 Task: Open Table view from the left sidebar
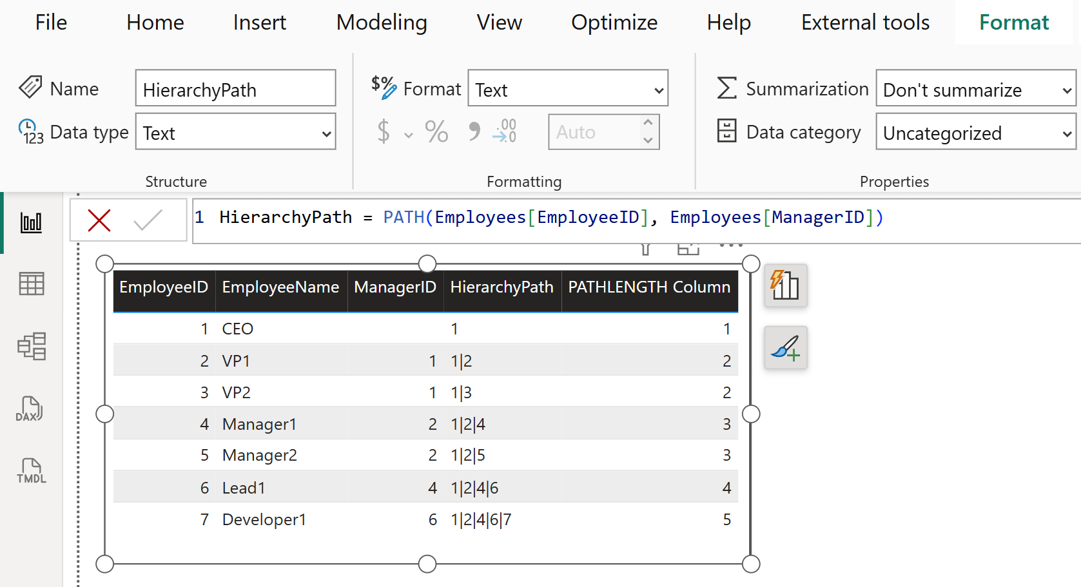[x=31, y=284]
